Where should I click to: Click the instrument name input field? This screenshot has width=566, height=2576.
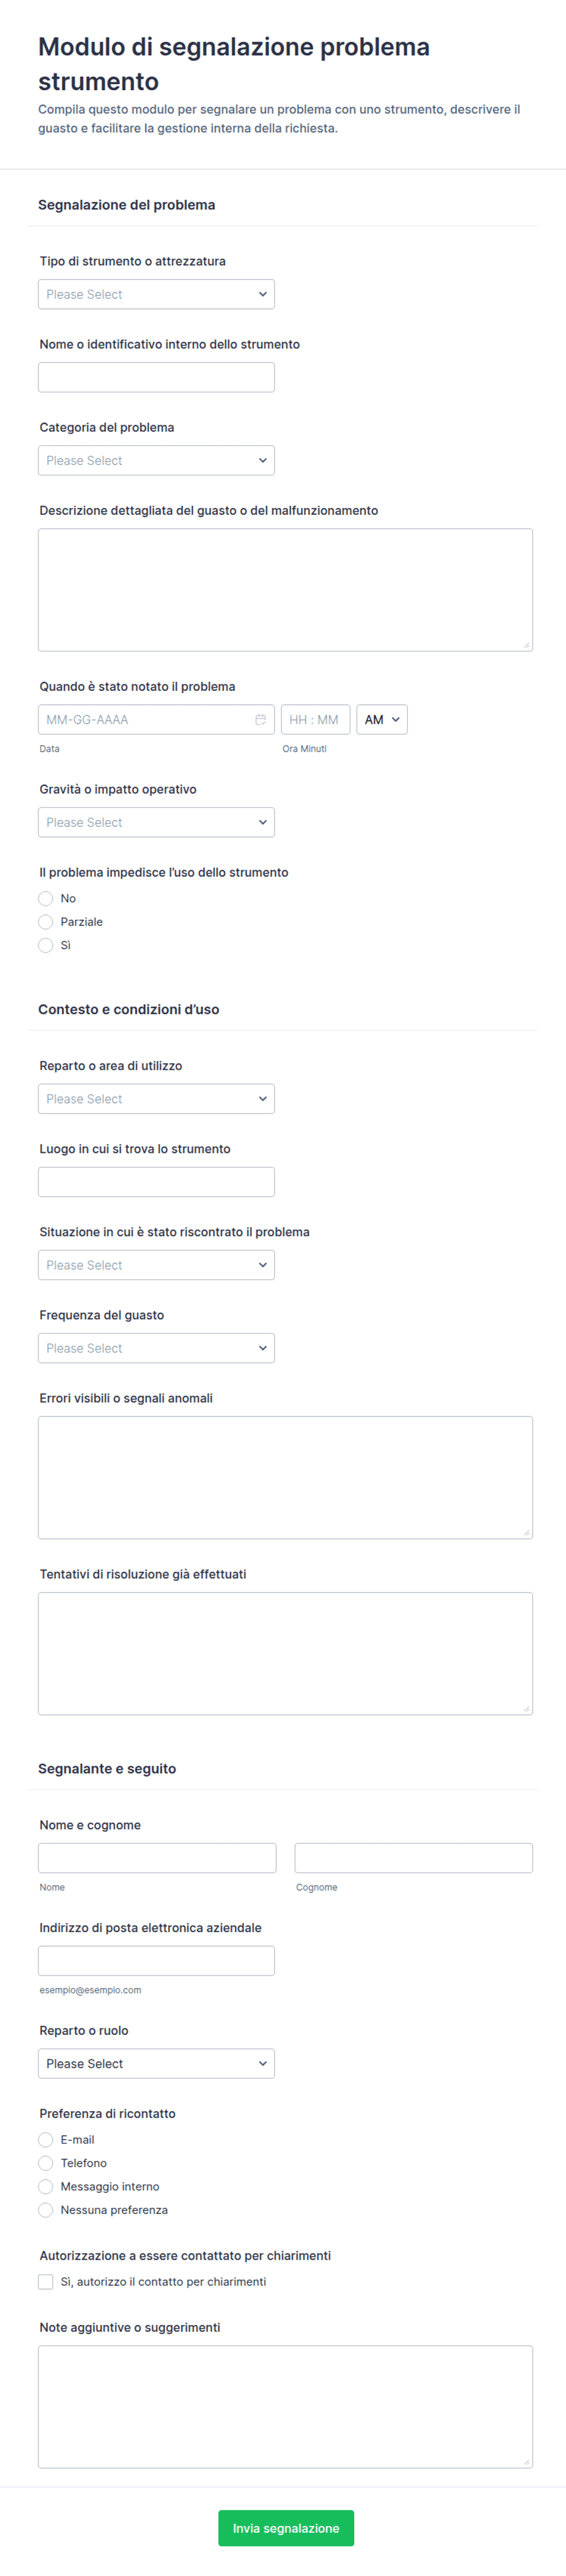pos(156,378)
